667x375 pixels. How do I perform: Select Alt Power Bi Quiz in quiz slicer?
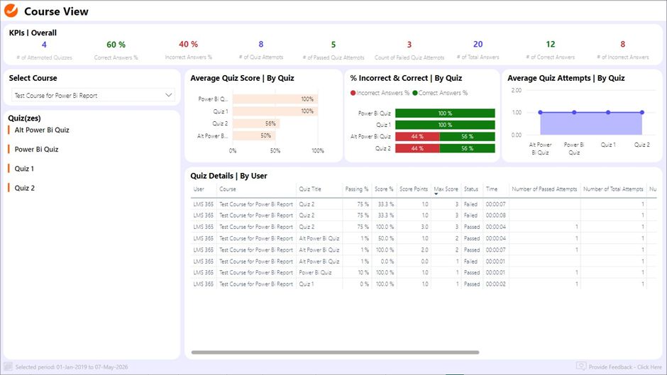[x=42, y=130]
